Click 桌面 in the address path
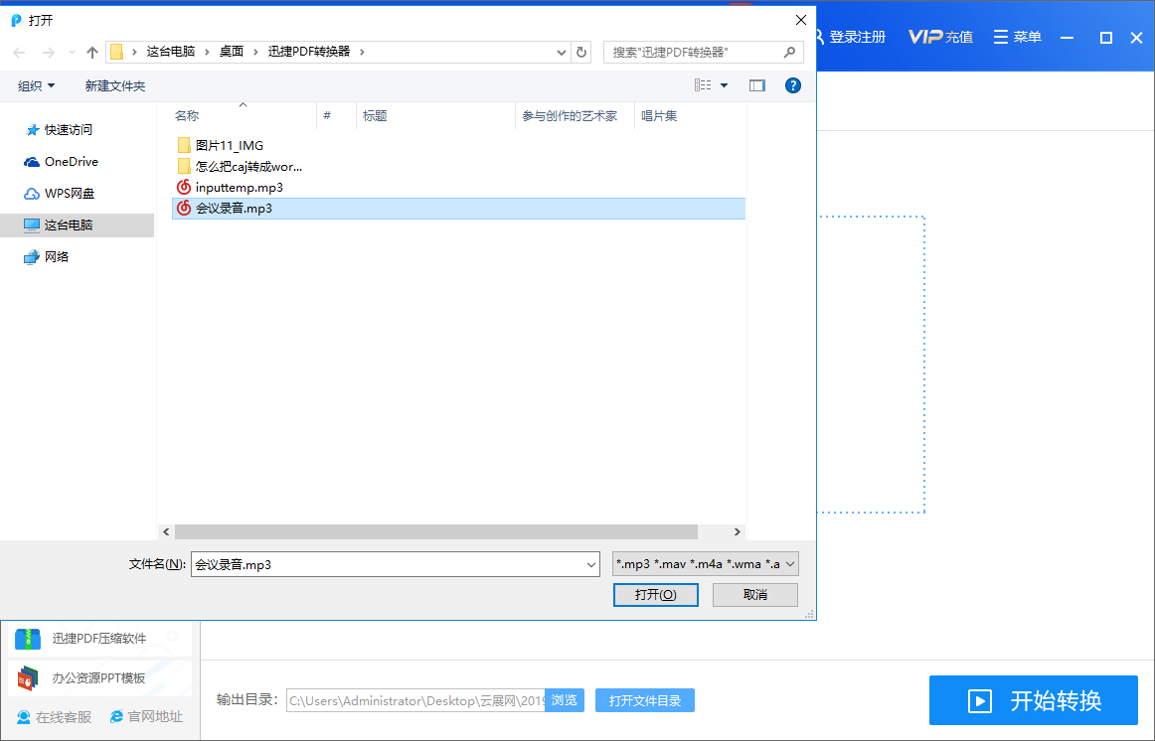 point(232,52)
